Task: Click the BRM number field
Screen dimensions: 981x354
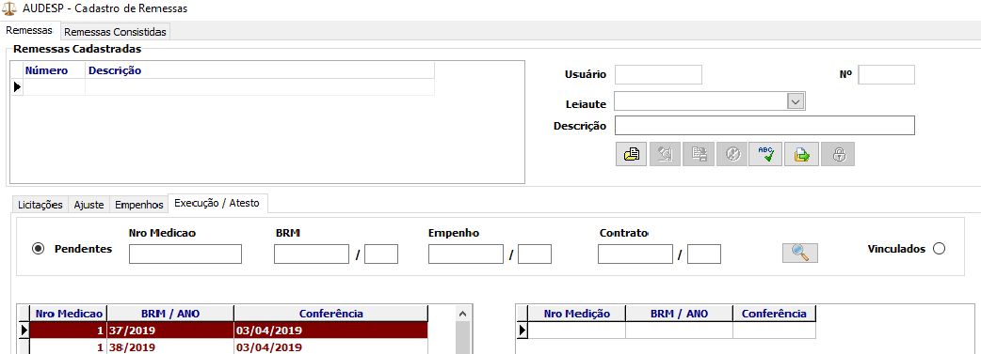Action: (312, 254)
